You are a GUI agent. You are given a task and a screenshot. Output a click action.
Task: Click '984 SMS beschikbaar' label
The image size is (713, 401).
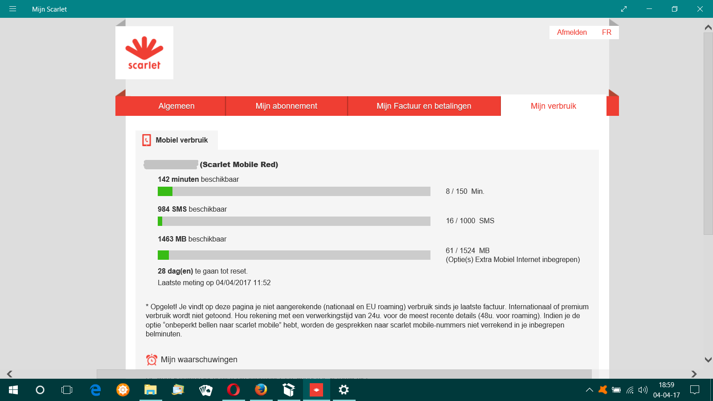tap(192, 209)
